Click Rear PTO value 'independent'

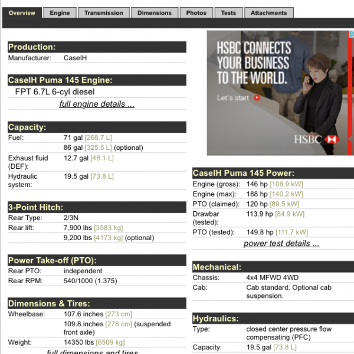[x=83, y=271]
